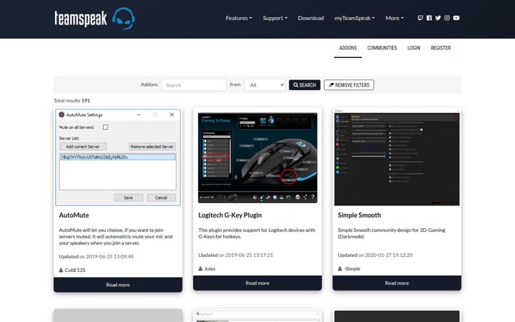
Task: Open the Twitter social icon
Action: pyautogui.click(x=438, y=18)
